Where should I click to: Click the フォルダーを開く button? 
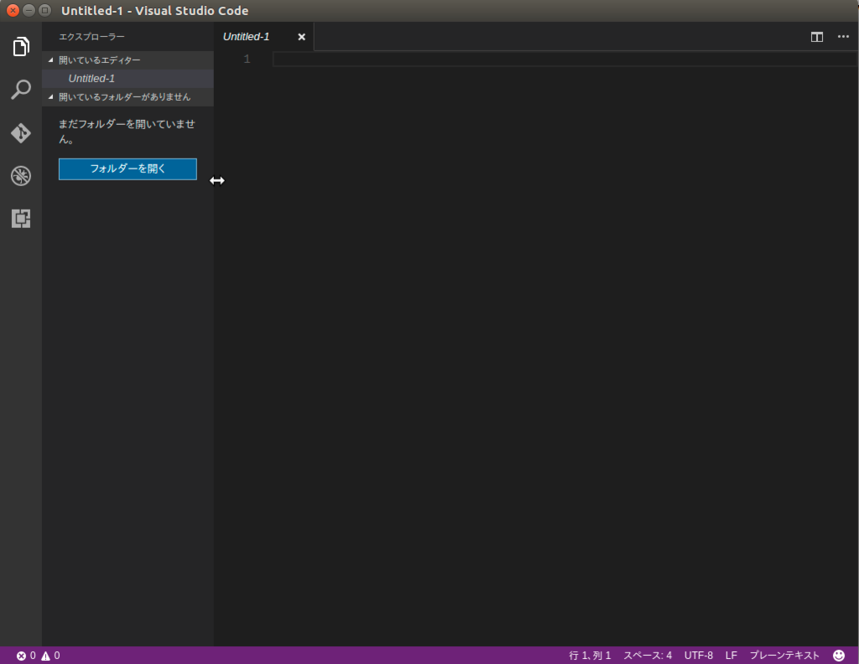click(x=128, y=169)
